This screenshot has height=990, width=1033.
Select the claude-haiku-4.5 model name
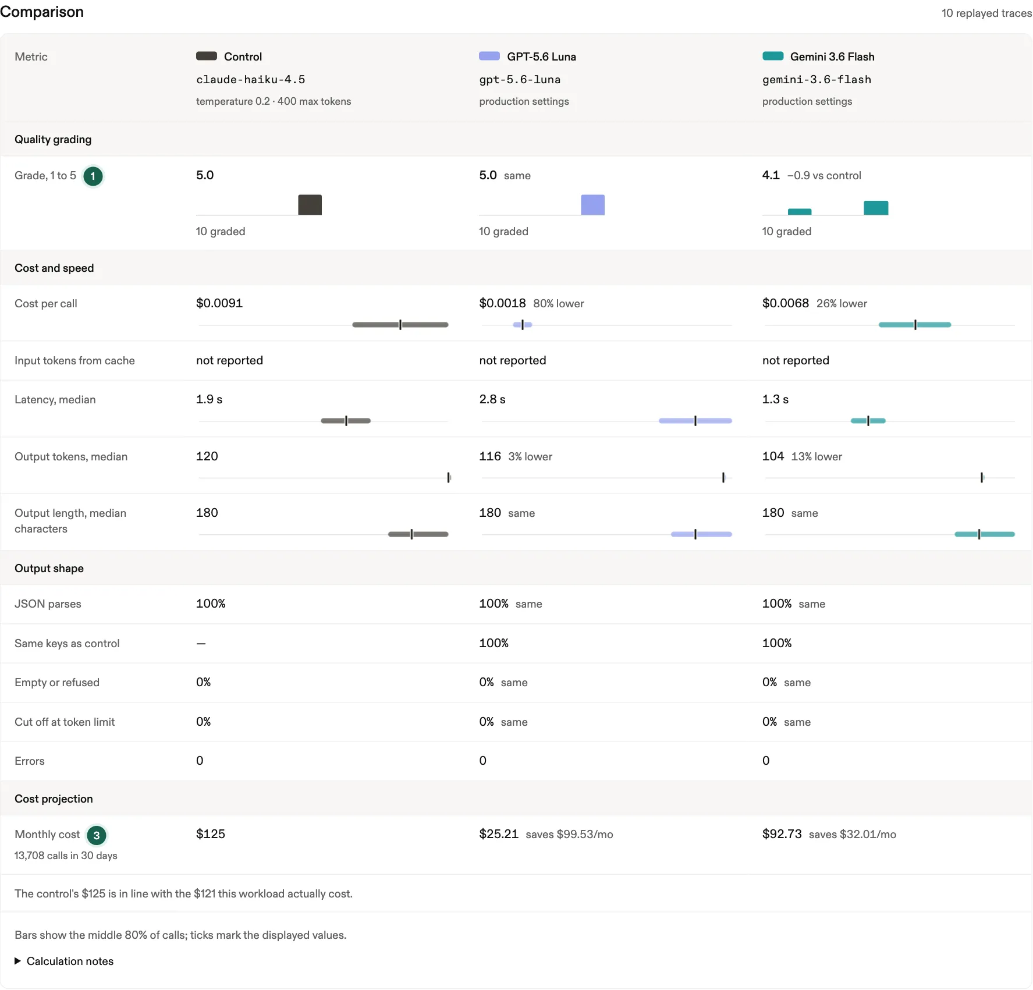click(250, 80)
